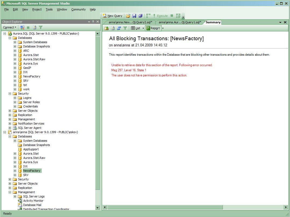
Task: Click the Synchronize arrows icon in Summary toolbar
Action: coord(119,28)
